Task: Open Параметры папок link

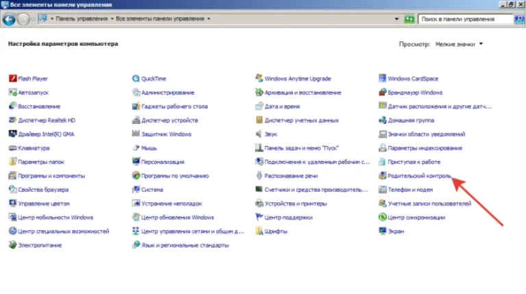Action: (41, 162)
